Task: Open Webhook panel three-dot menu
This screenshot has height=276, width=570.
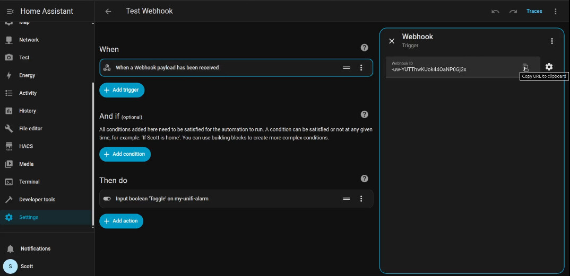Action: tap(552, 41)
